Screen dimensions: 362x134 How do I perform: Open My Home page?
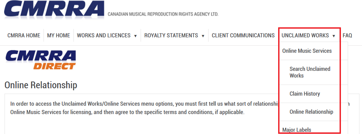[59, 35]
